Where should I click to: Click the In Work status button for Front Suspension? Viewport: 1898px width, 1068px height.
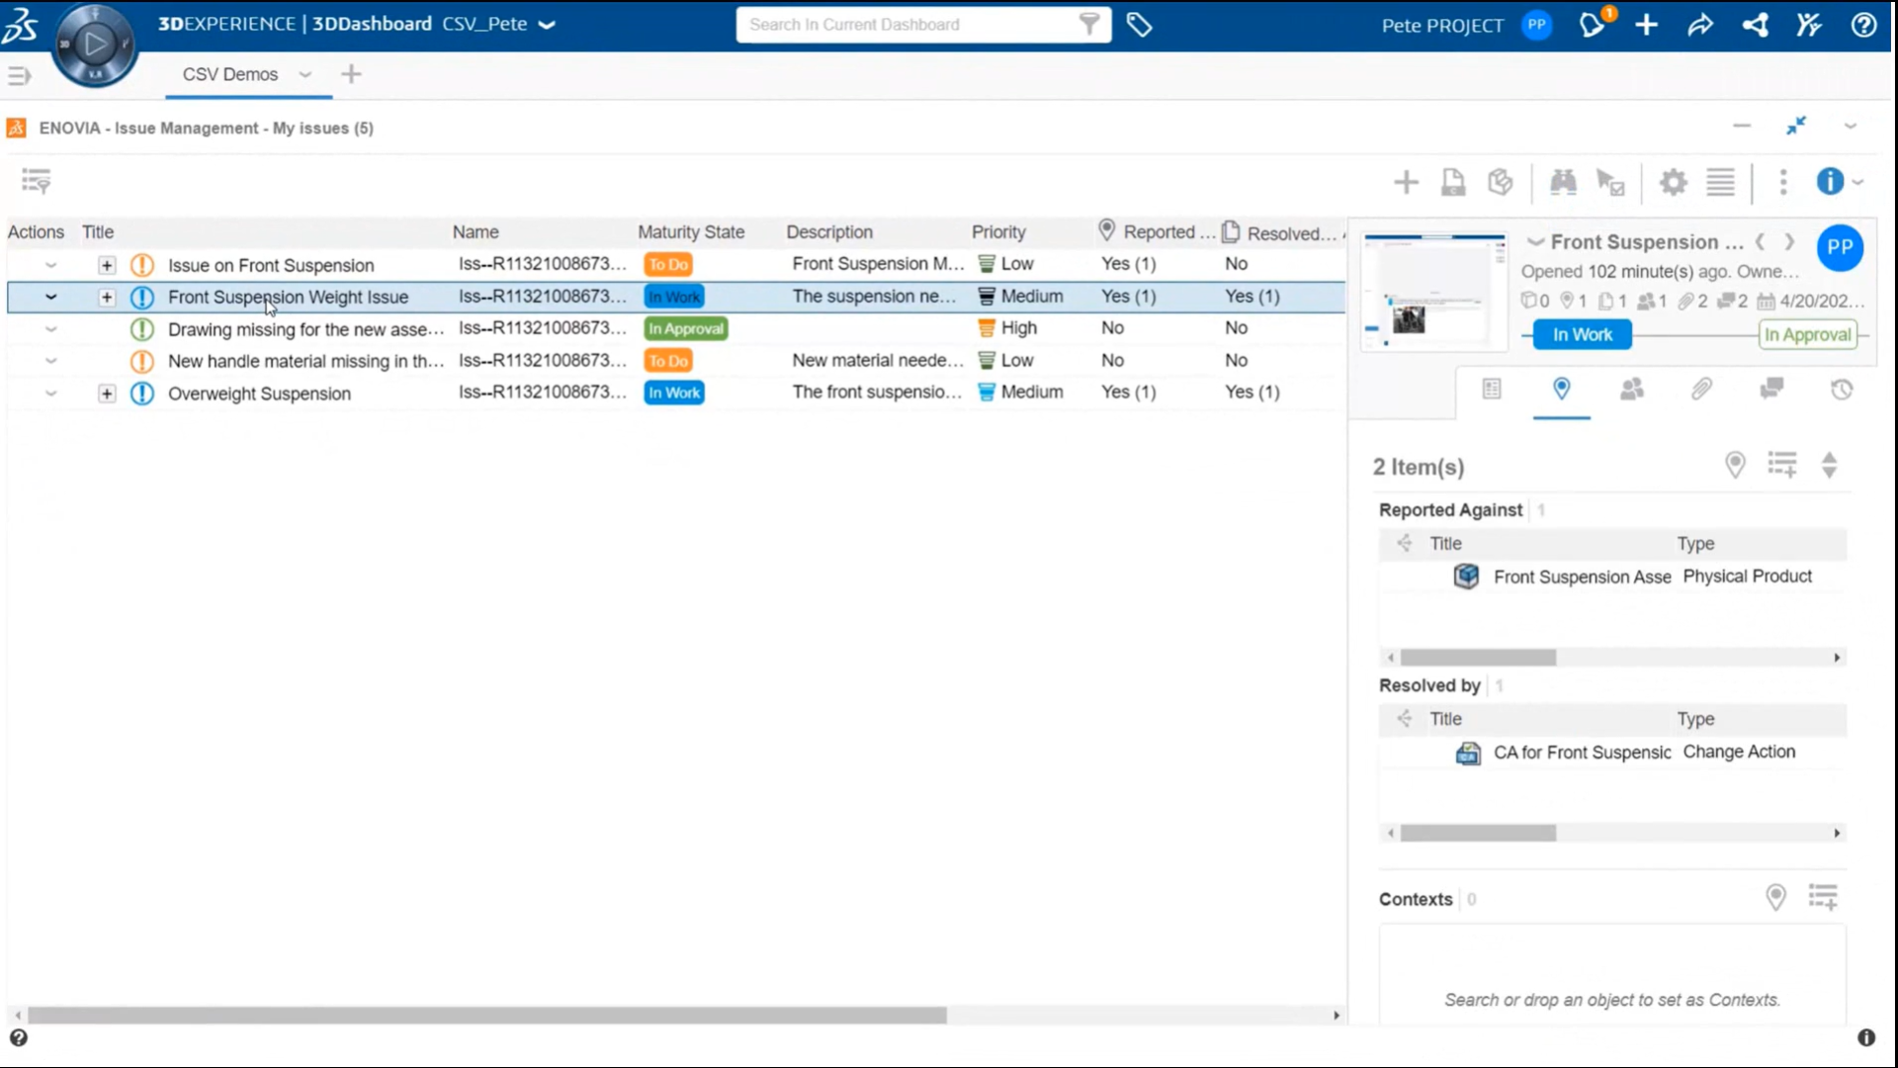(x=1580, y=334)
